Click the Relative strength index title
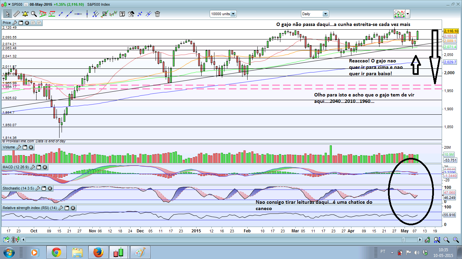This screenshot has height=259, width=462. pyautogui.click(x=30, y=208)
